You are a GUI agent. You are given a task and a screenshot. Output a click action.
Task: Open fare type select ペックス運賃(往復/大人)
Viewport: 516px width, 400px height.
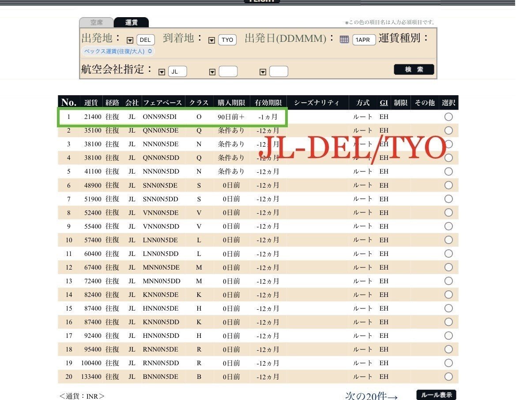coord(117,51)
